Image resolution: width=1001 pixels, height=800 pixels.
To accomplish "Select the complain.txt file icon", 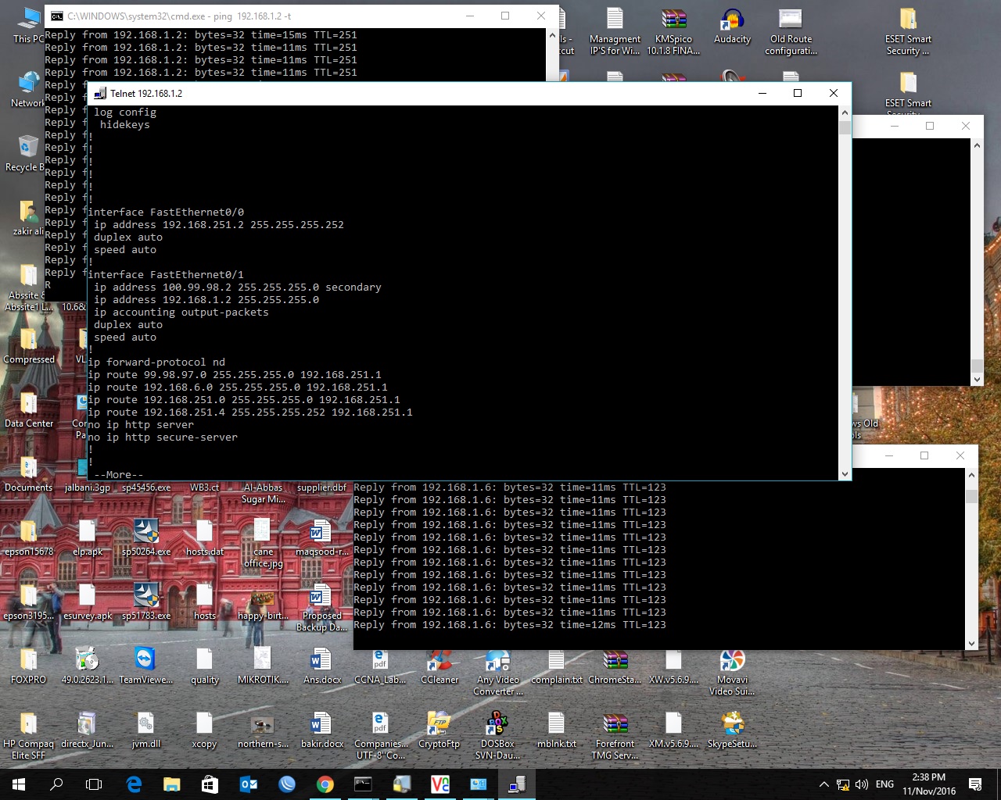I will tap(557, 666).
